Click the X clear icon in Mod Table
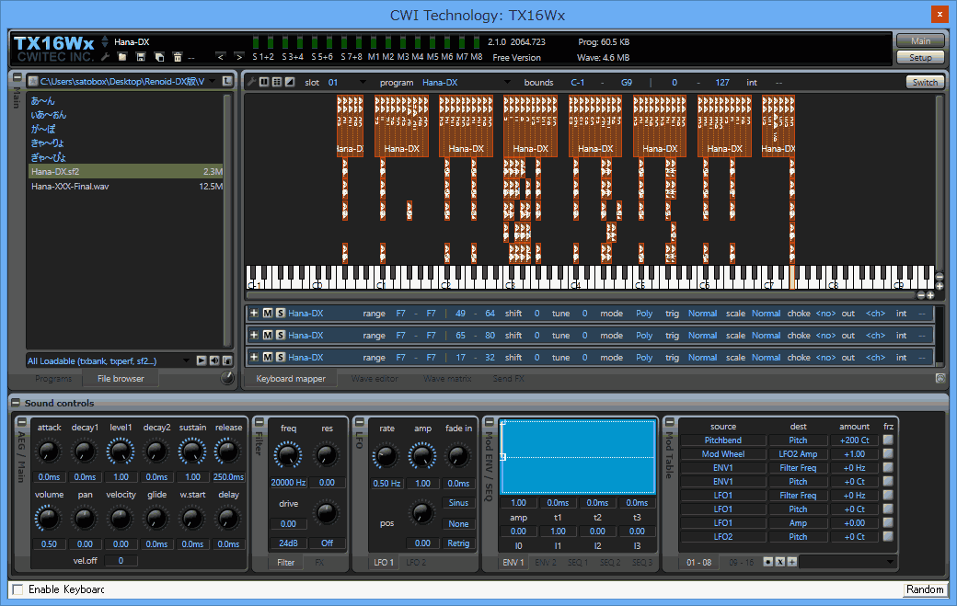 tap(780, 562)
